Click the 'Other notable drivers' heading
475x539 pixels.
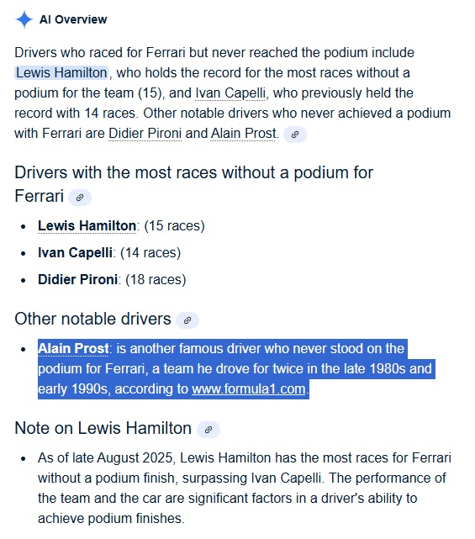pyautogui.click(x=92, y=319)
